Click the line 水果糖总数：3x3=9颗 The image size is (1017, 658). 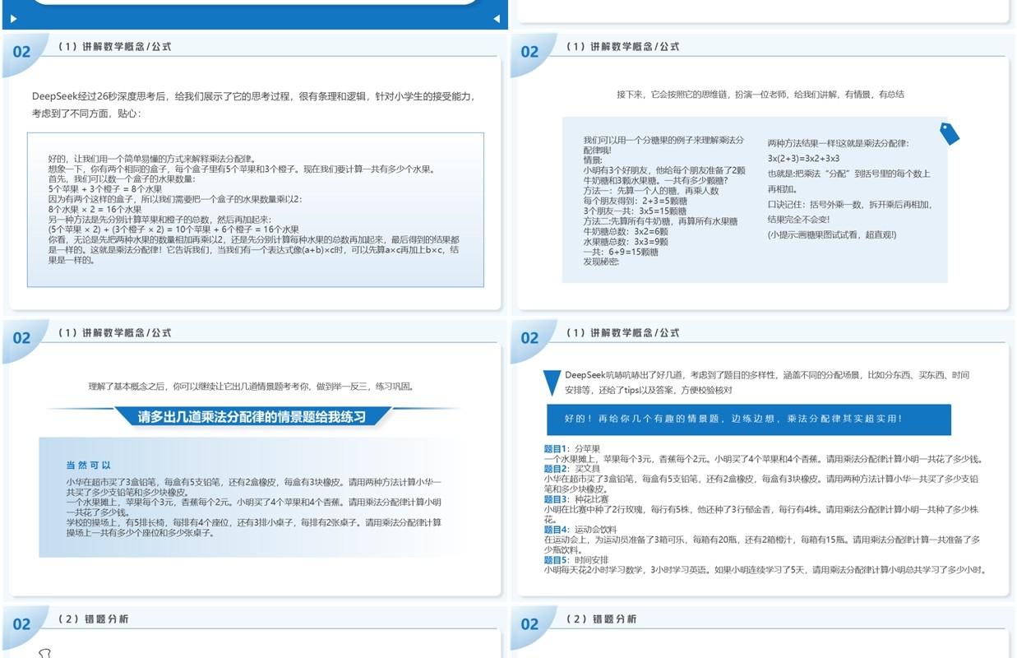[626, 242]
